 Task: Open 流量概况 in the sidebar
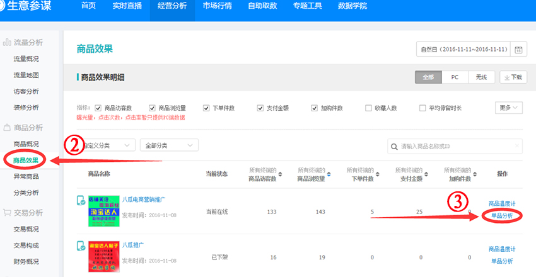pyautogui.click(x=26, y=59)
